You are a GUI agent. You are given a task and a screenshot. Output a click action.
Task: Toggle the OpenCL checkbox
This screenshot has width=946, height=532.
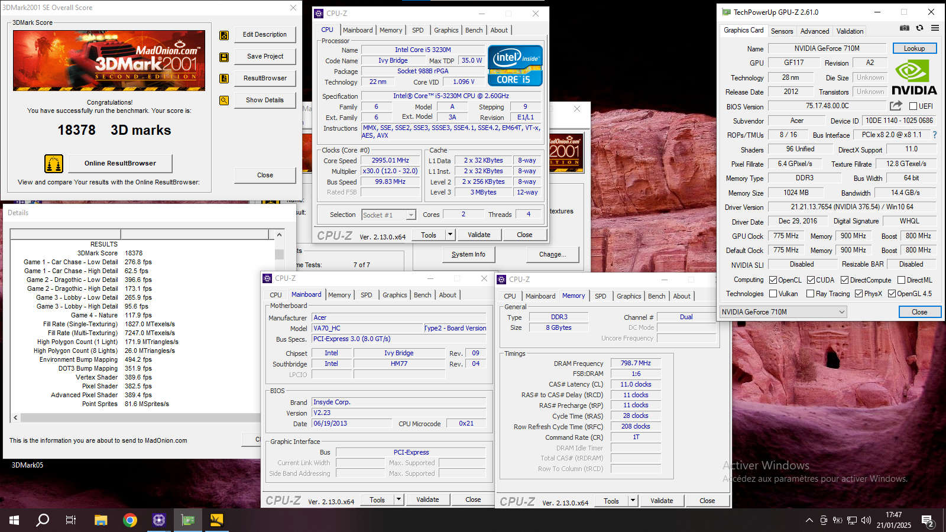773,280
